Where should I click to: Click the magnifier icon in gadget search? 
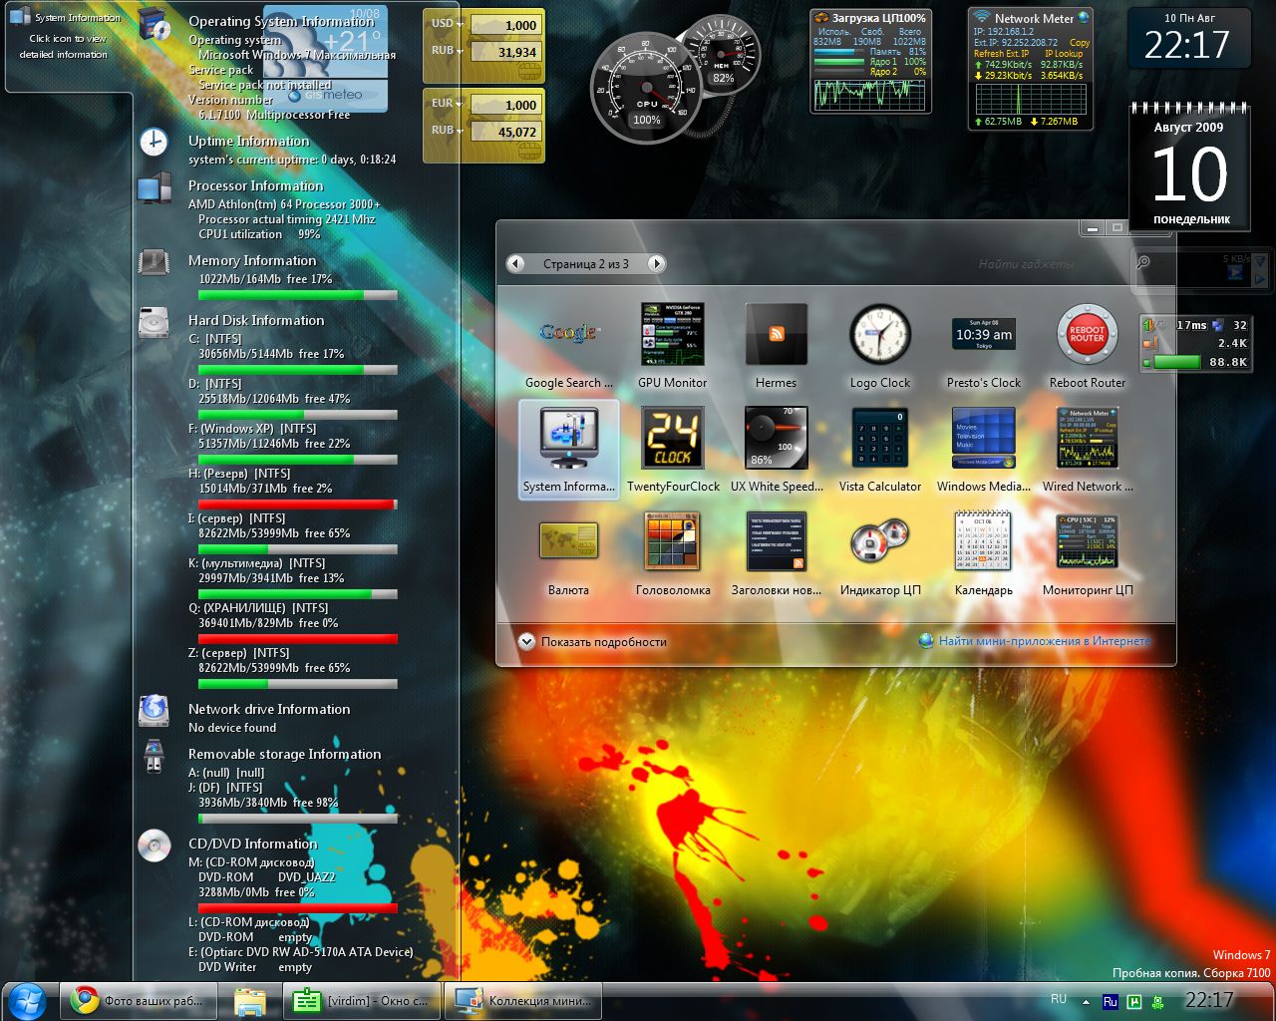pos(1143,263)
